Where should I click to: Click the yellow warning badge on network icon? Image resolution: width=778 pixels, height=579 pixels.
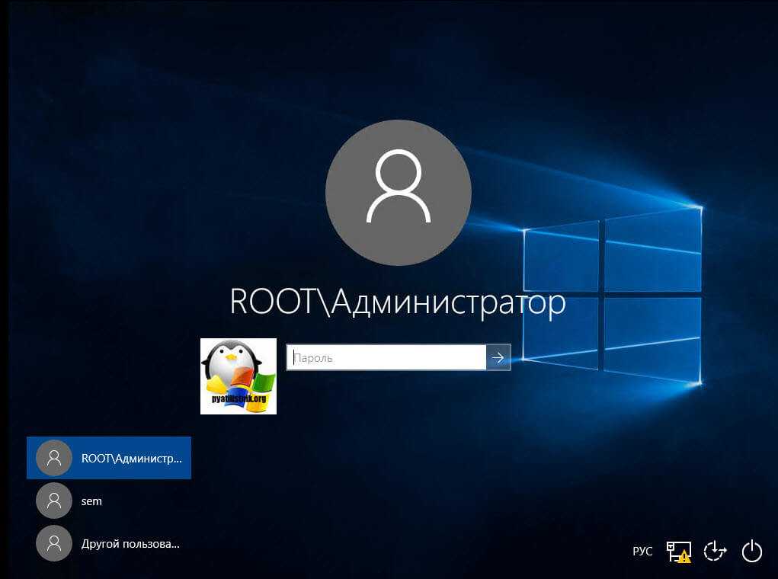(x=685, y=557)
